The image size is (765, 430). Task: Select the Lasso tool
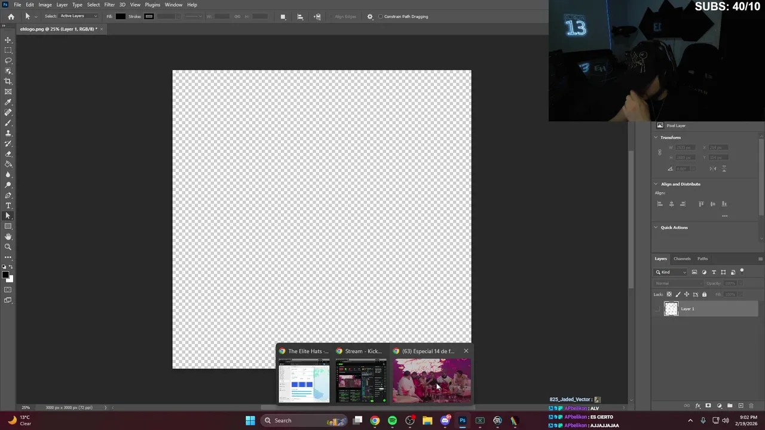point(8,60)
